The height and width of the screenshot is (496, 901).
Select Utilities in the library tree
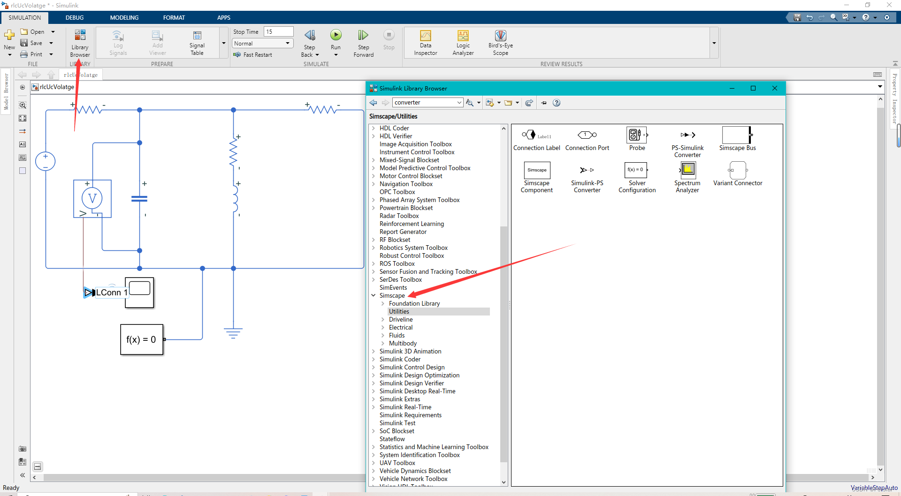pyautogui.click(x=399, y=311)
